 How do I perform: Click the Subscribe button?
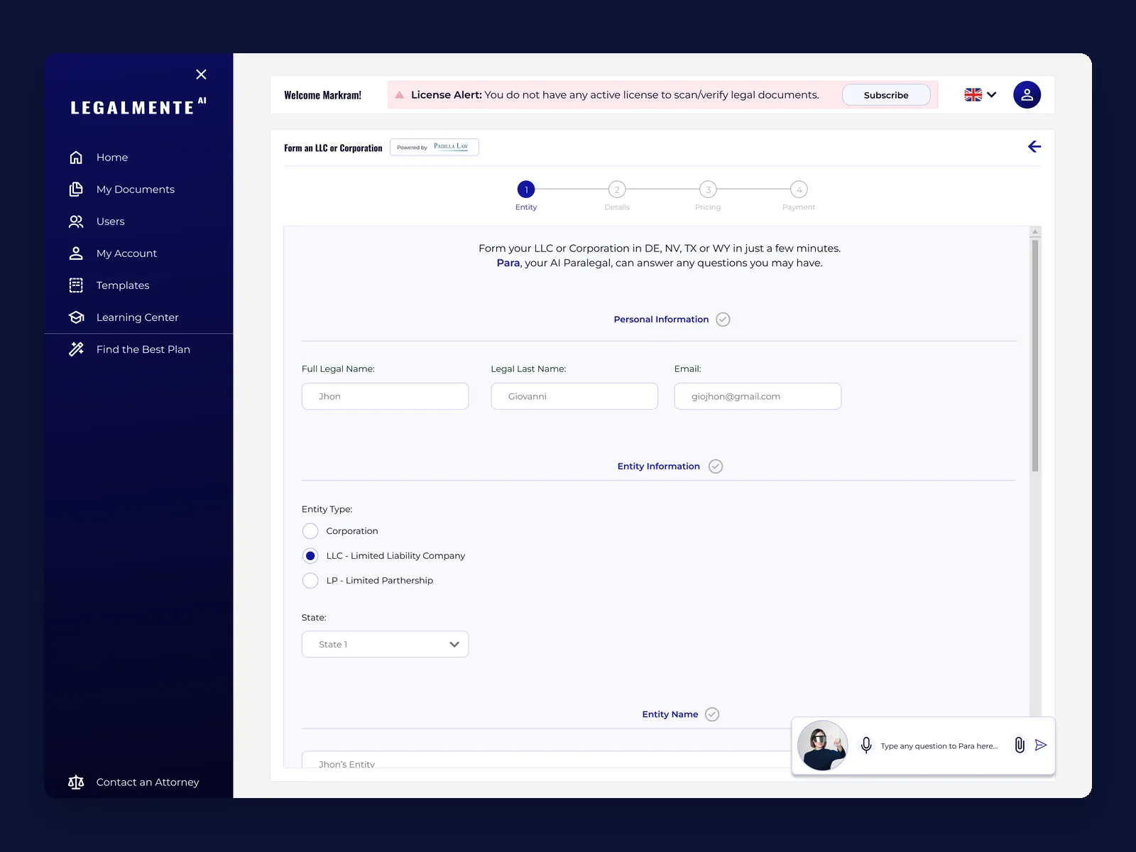886,95
